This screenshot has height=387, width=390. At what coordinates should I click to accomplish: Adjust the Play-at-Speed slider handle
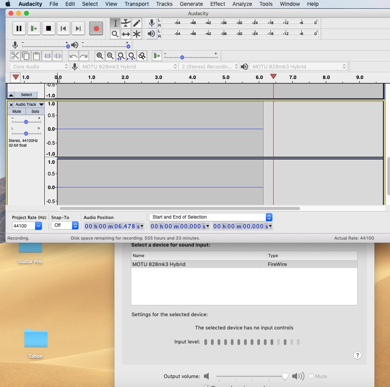(x=182, y=57)
